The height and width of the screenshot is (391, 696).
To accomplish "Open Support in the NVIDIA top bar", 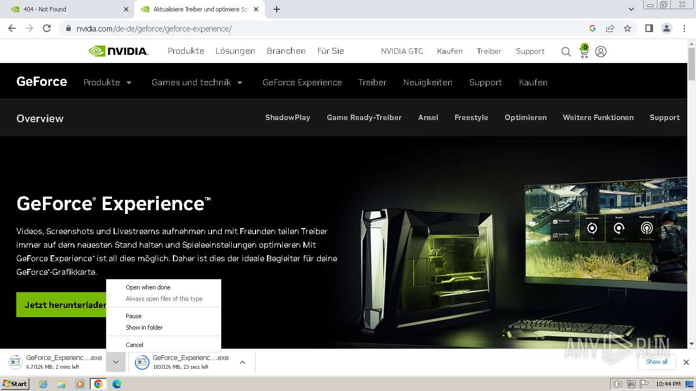I will [530, 51].
